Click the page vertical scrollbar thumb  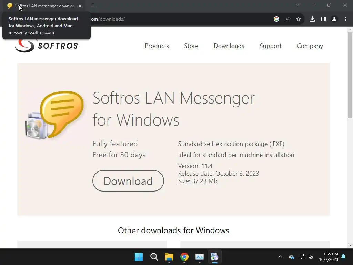coord(350,75)
